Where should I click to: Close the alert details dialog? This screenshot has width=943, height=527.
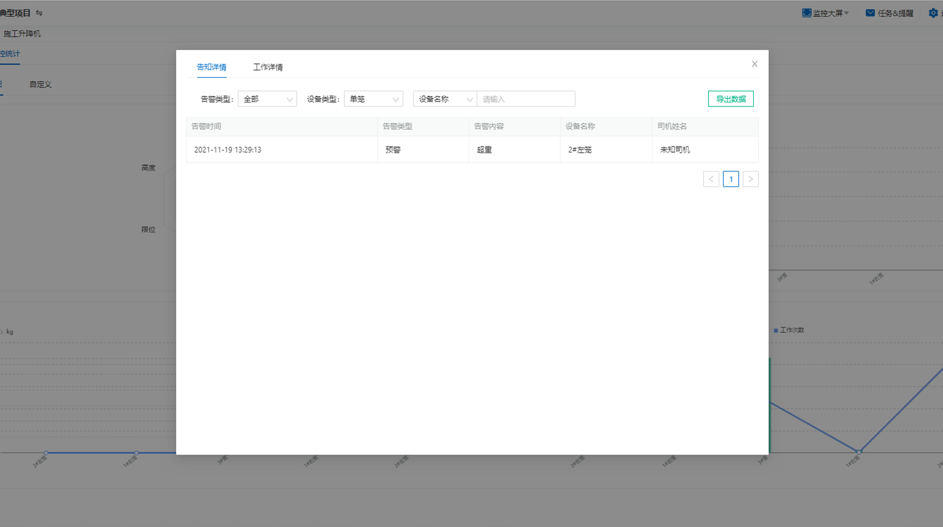point(754,64)
